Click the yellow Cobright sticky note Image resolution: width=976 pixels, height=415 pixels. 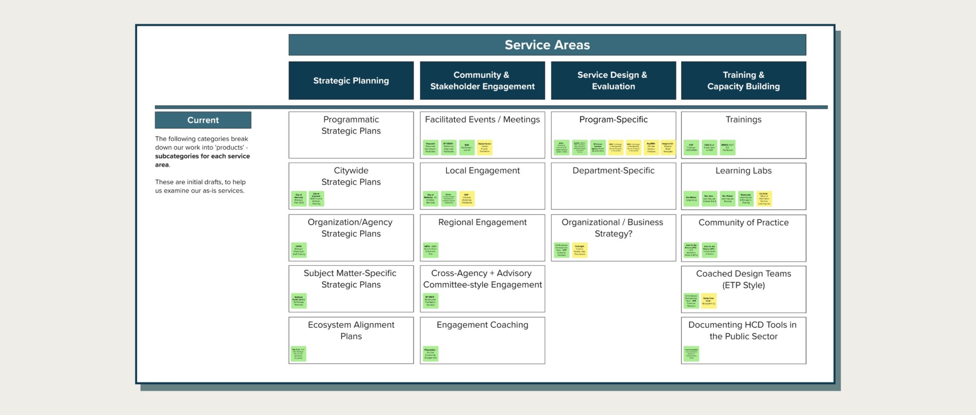pos(580,250)
